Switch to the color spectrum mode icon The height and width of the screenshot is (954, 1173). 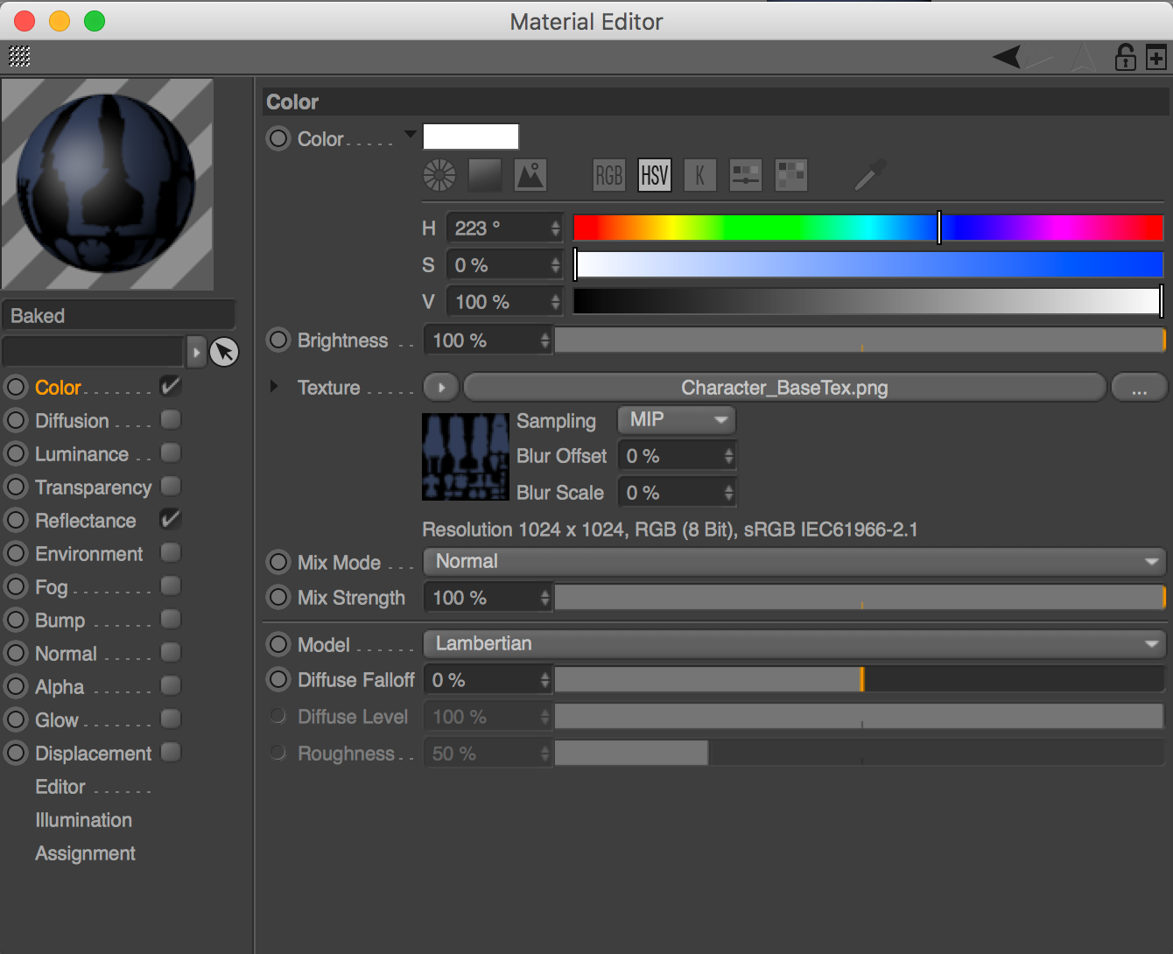pyautogui.click(x=485, y=175)
